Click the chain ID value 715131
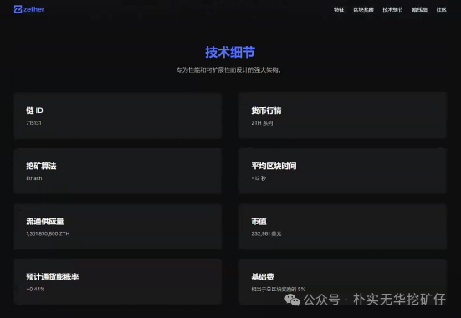The width and height of the screenshot is (461, 318). coord(33,123)
